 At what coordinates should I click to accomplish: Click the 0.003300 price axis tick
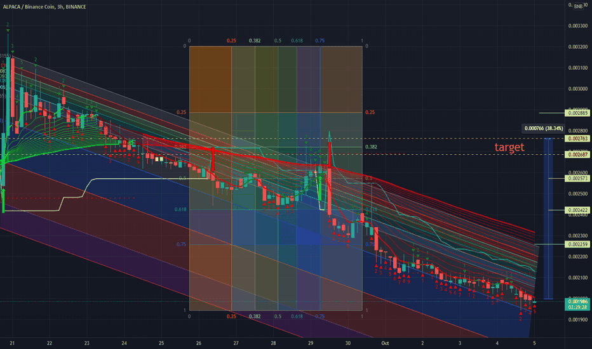click(577, 26)
